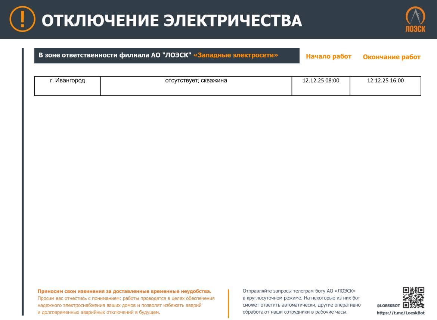
Task: Click the end time 12.12.25 16:00
Action: coord(385,81)
